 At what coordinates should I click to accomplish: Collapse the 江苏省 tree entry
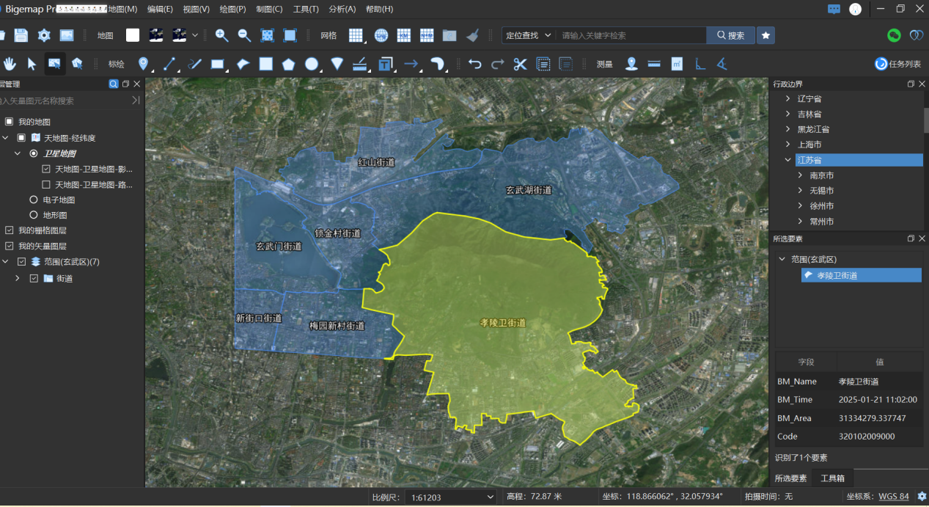(x=787, y=159)
